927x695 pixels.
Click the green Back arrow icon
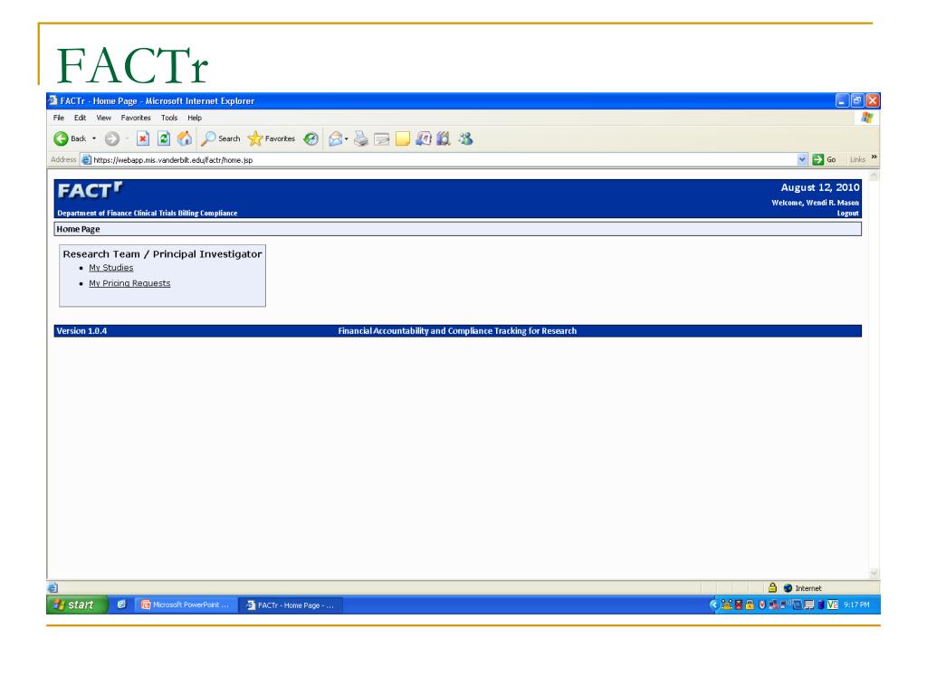pyautogui.click(x=61, y=138)
